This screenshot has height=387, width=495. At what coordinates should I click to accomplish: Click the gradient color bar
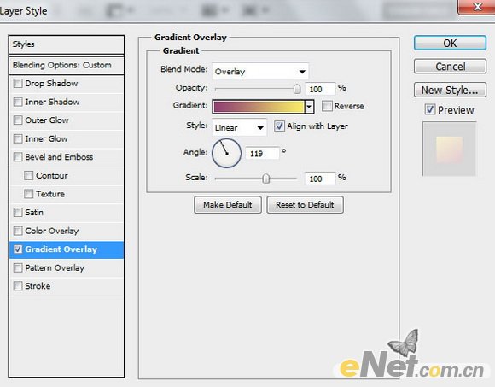[259, 107]
